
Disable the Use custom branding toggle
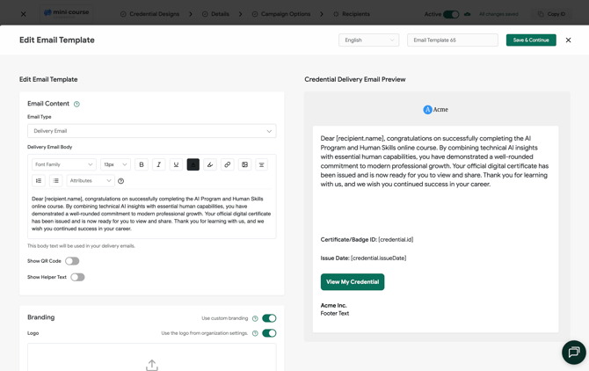coord(269,318)
